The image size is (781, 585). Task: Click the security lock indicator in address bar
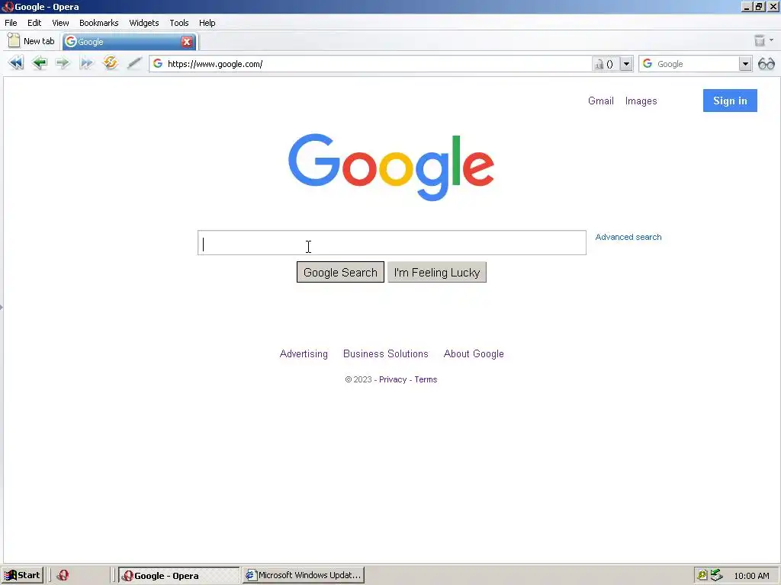605,64
